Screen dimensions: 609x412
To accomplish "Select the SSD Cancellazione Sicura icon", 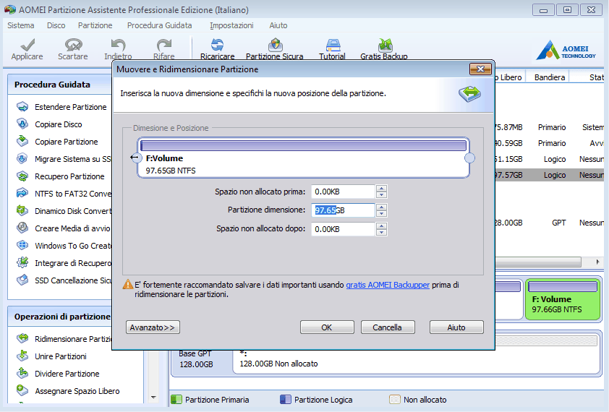I will tap(22, 280).
